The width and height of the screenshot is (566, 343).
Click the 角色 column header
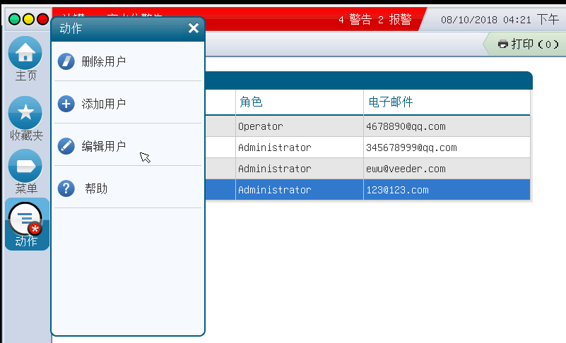(x=251, y=102)
